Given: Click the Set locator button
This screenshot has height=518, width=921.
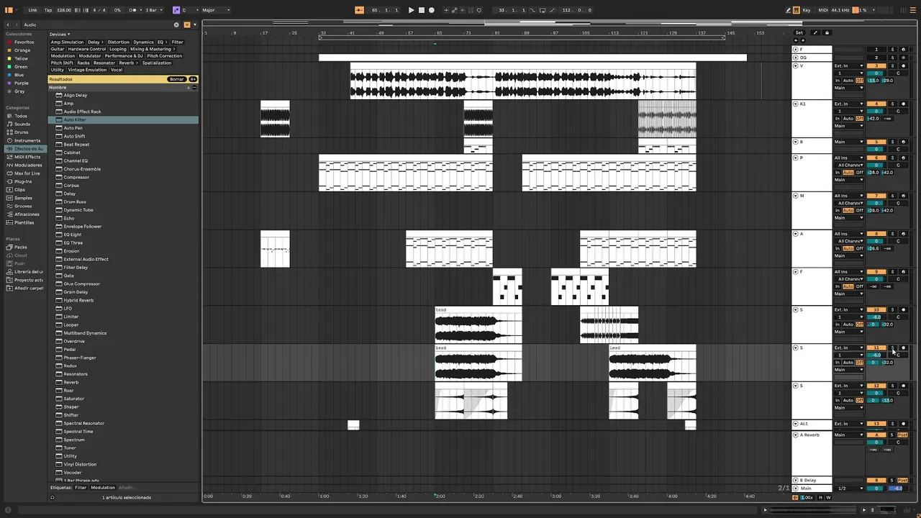Looking at the screenshot, I should tap(799, 32).
